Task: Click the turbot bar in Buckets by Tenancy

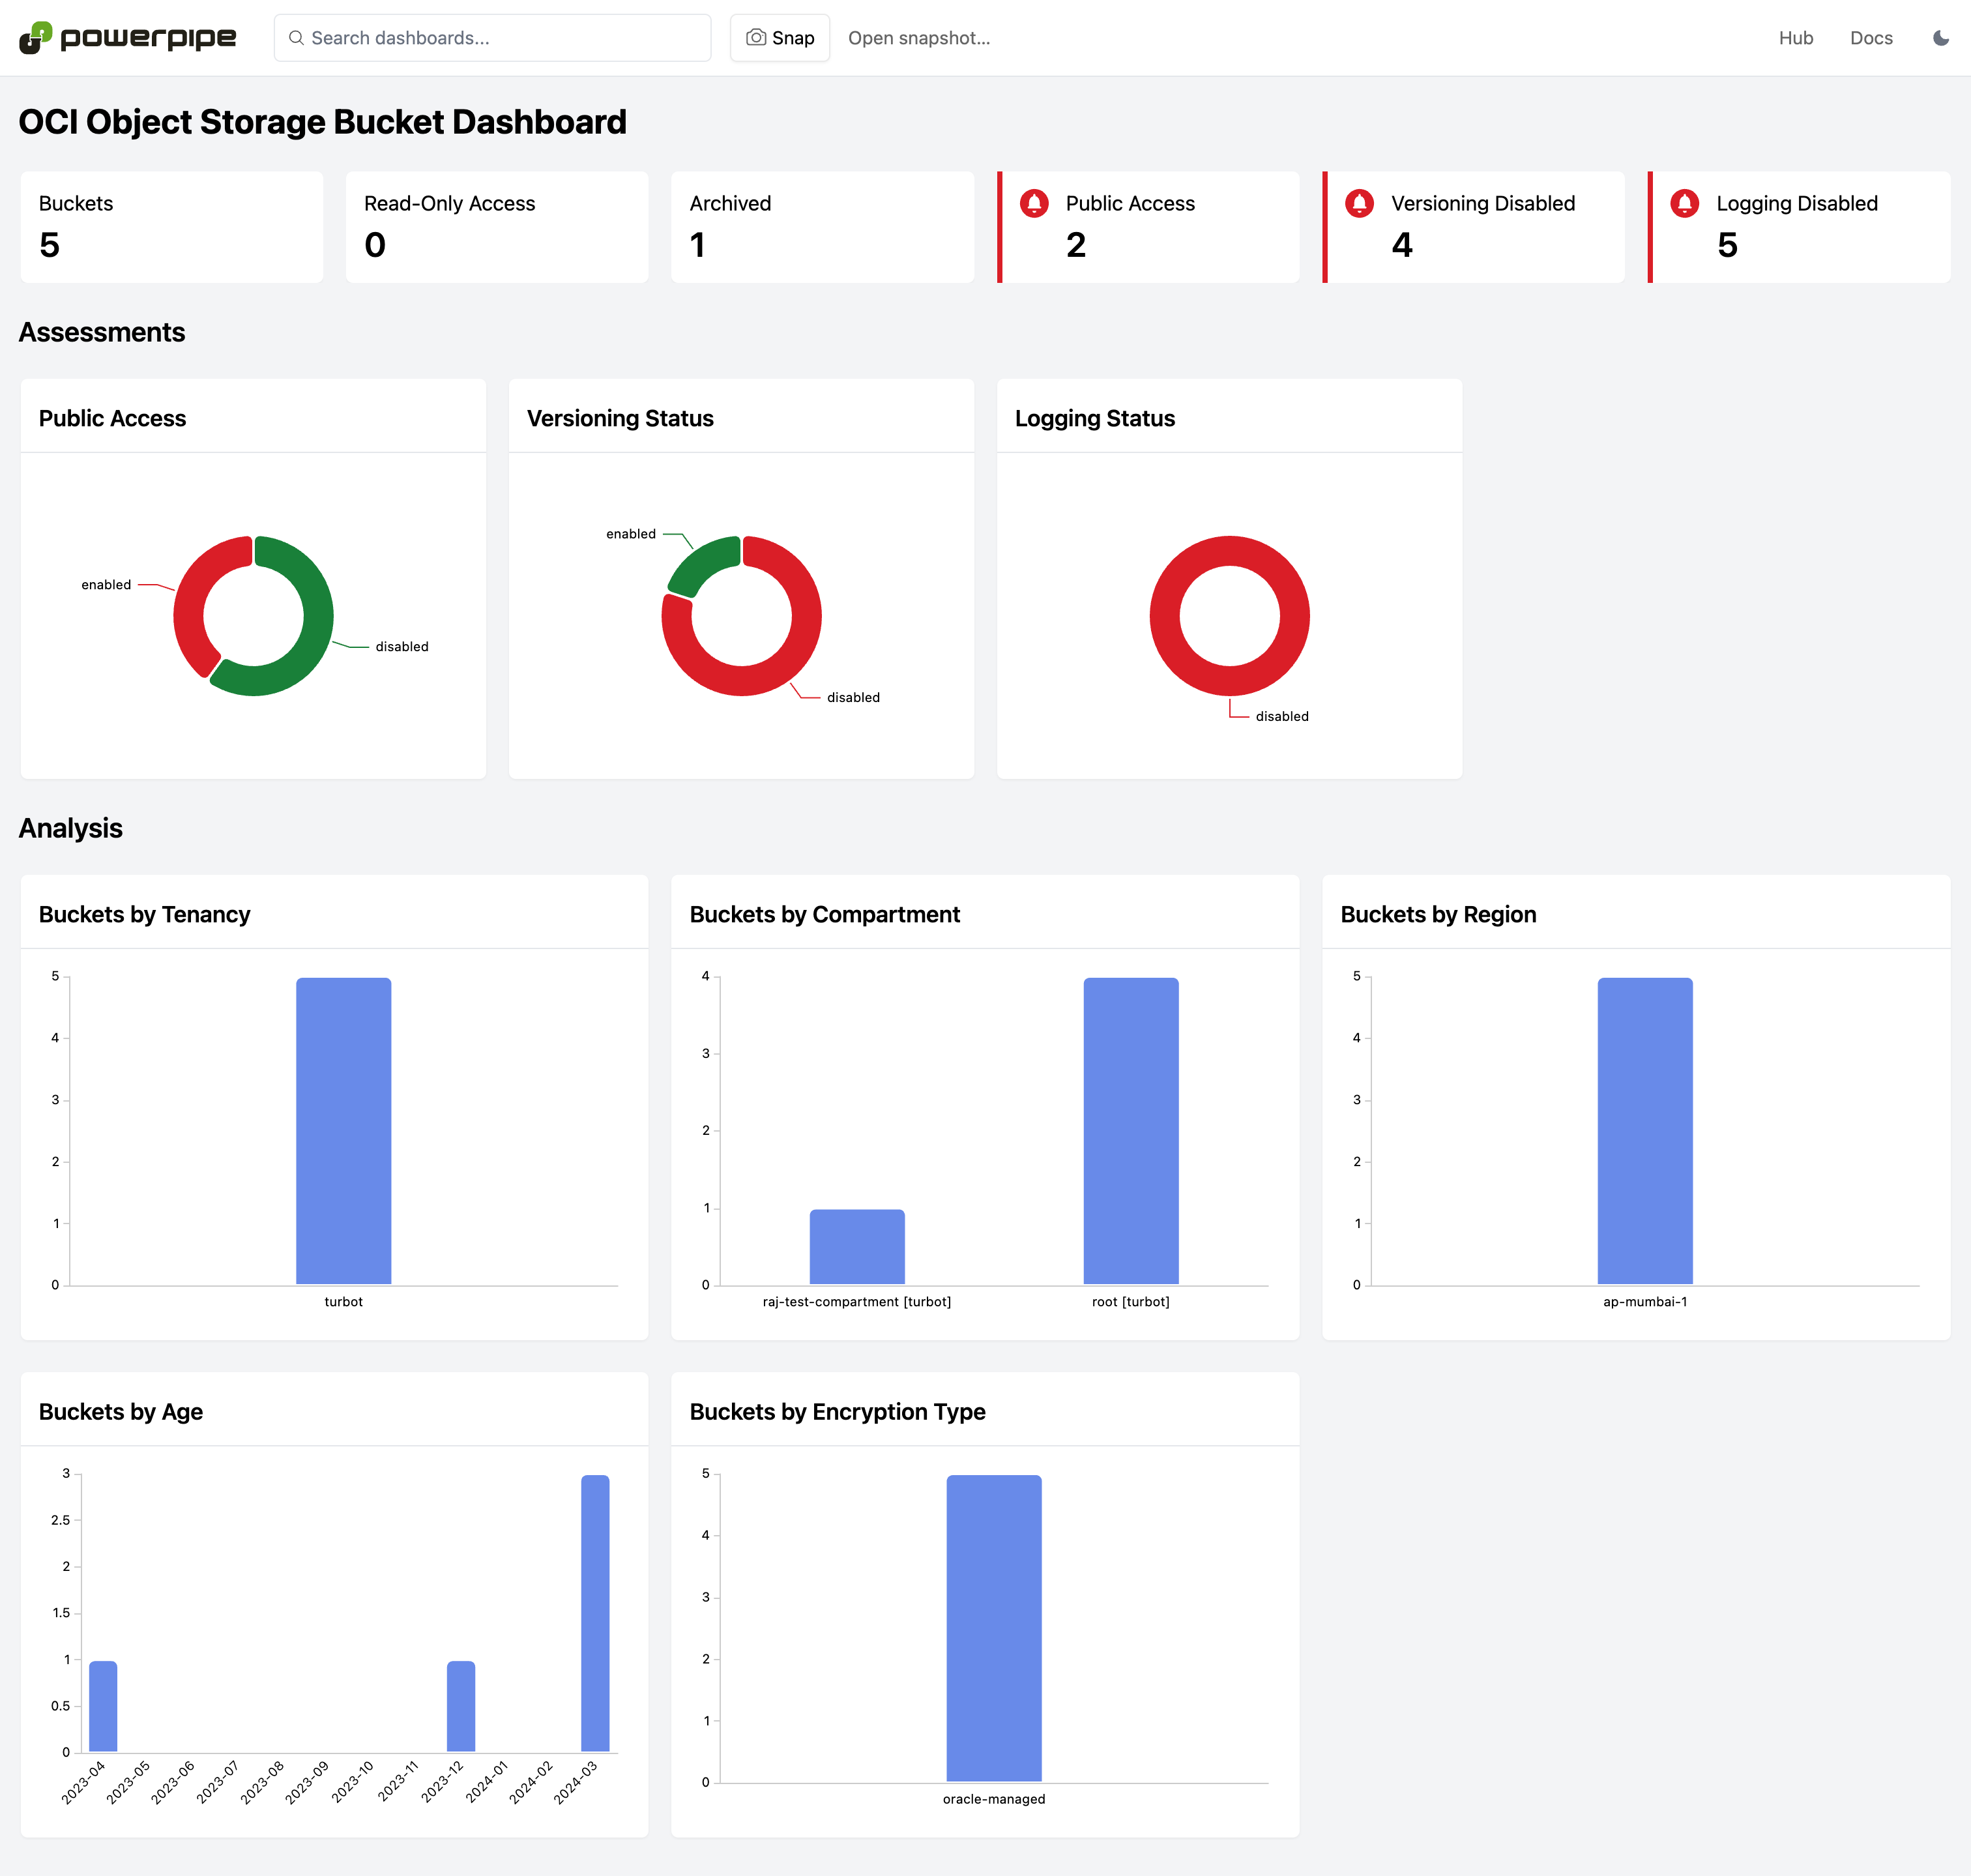Action: (343, 1130)
